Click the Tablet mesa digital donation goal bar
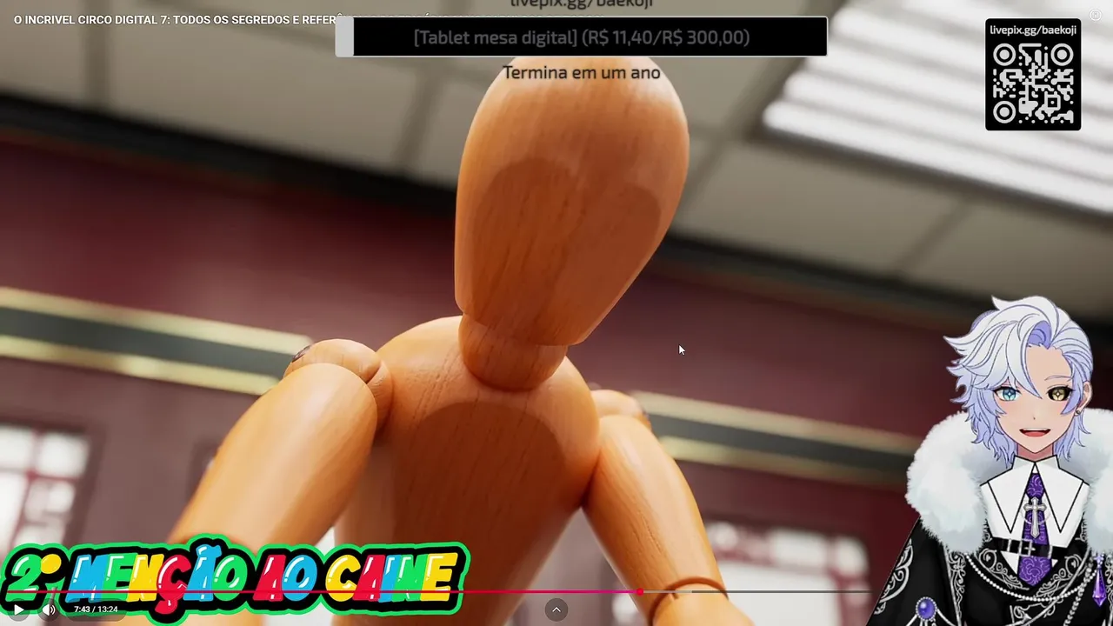 click(x=581, y=37)
